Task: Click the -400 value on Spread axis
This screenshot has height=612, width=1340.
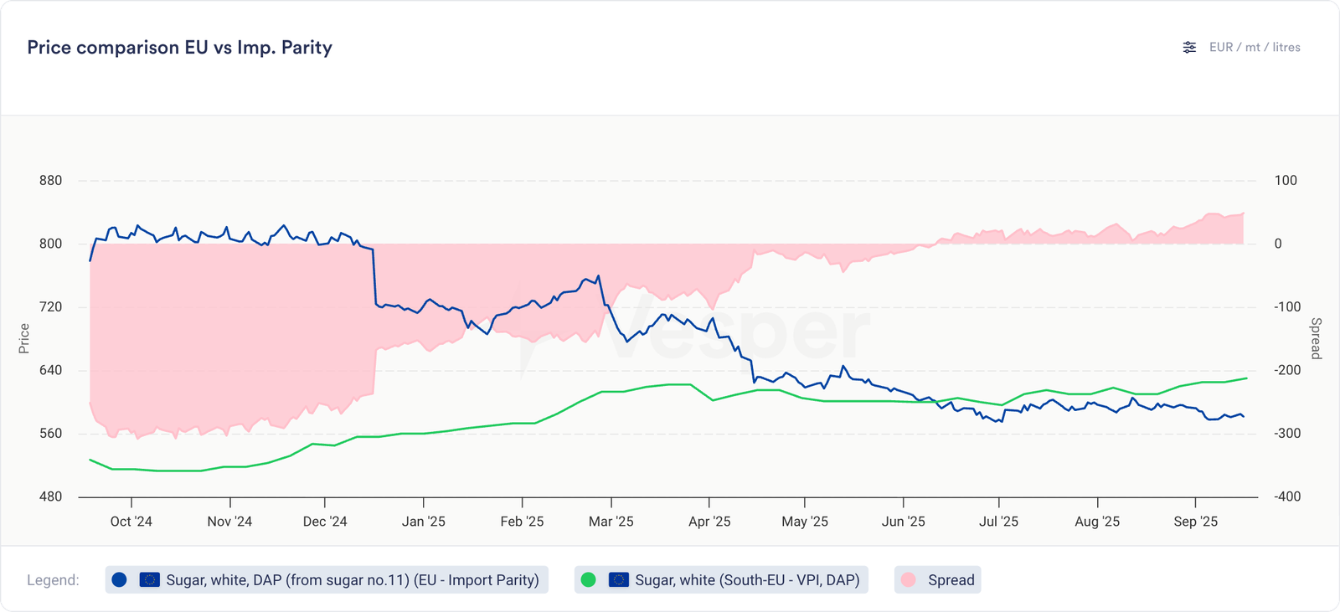Action: 1286,496
